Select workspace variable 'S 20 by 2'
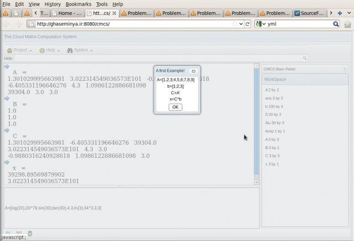Image resolution: width=354 pixels, height=241 pixels. [273, 115]
